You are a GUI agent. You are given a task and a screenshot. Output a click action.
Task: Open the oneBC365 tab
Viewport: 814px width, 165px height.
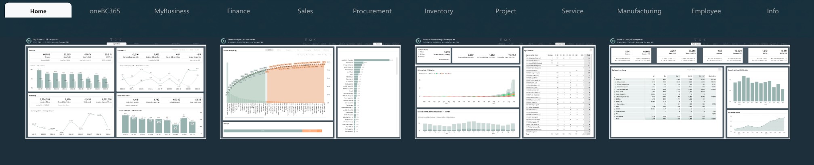(105, 11)
